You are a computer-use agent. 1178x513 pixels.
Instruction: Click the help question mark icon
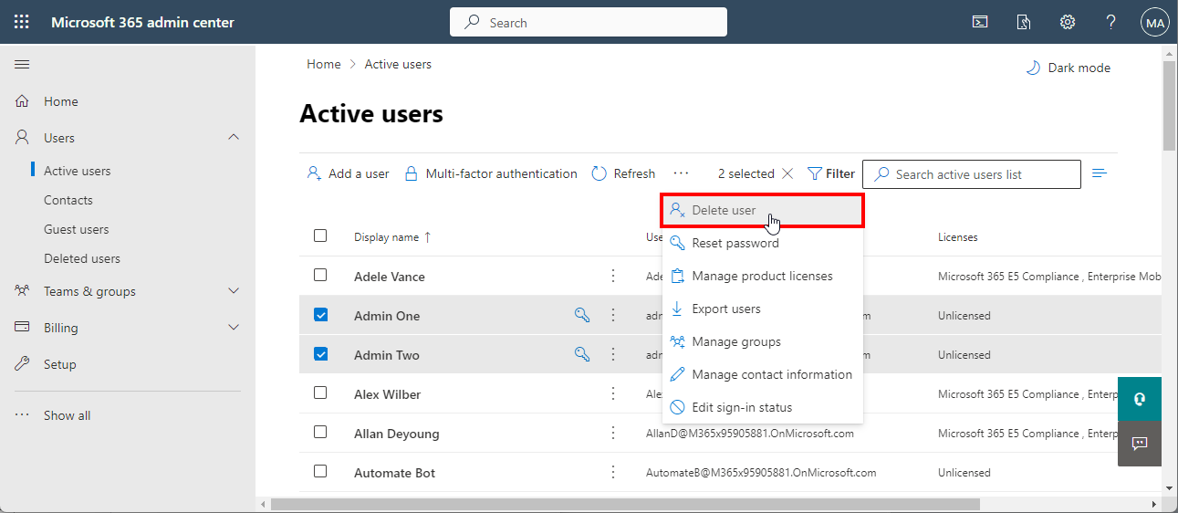click(1110, 22)
